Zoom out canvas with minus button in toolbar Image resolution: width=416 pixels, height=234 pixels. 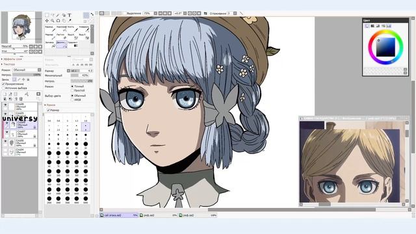pos(161,13)
